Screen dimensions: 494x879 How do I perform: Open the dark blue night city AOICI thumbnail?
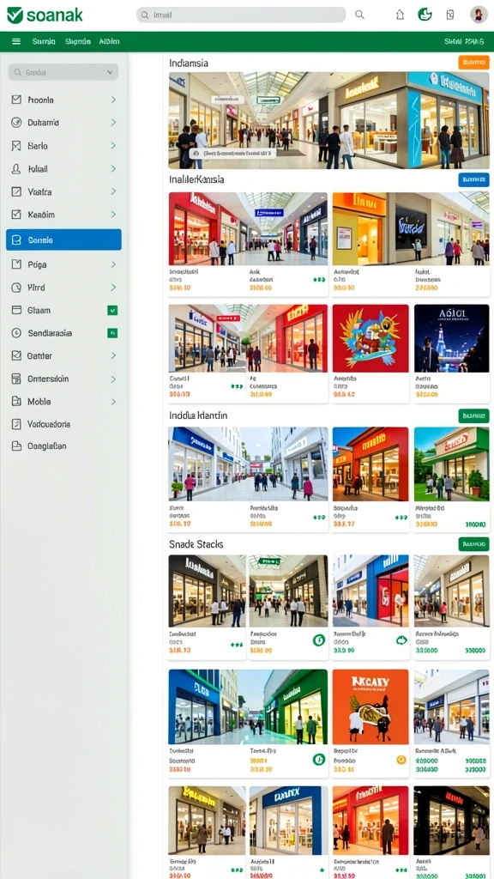click(451, 338)
